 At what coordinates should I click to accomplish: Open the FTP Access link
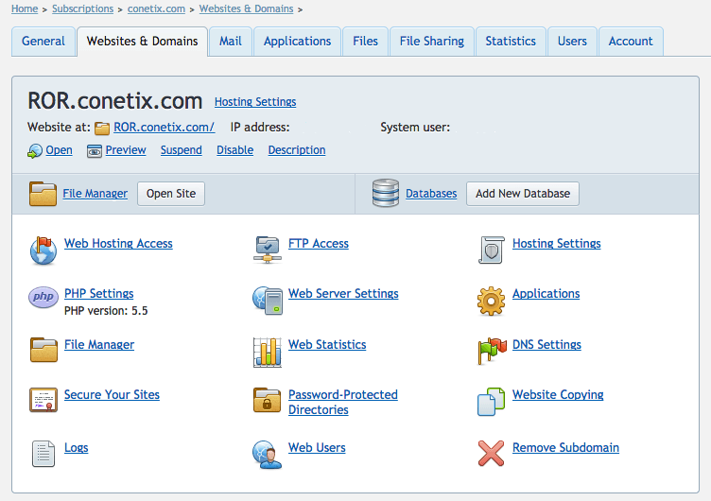point(319,244)
